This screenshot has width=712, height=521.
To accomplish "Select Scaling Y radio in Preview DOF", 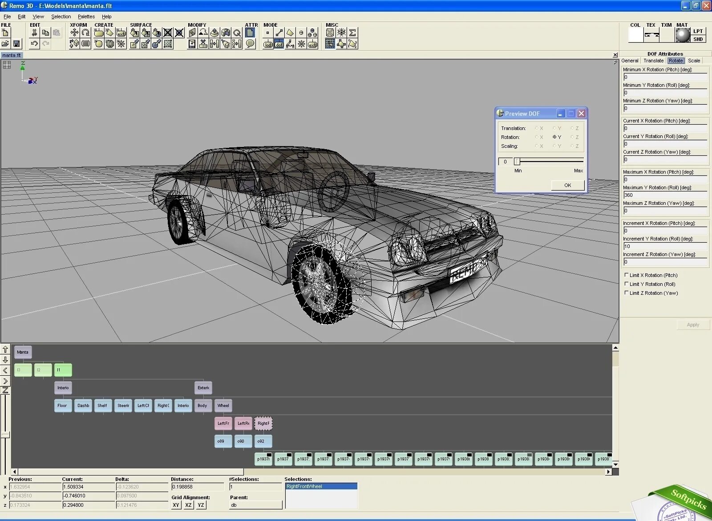I will click(554, 146).
